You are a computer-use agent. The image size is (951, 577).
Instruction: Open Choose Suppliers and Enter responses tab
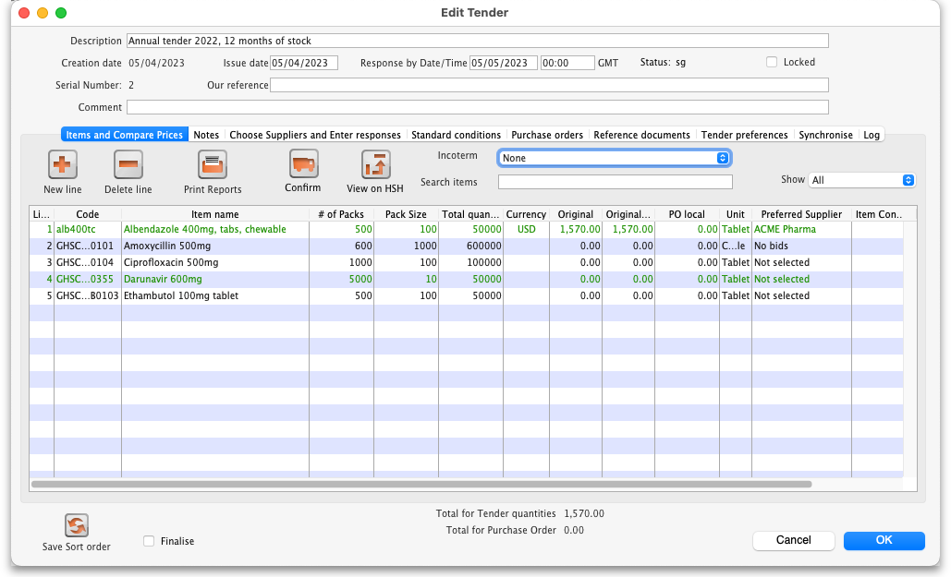[x=315, y=135]
